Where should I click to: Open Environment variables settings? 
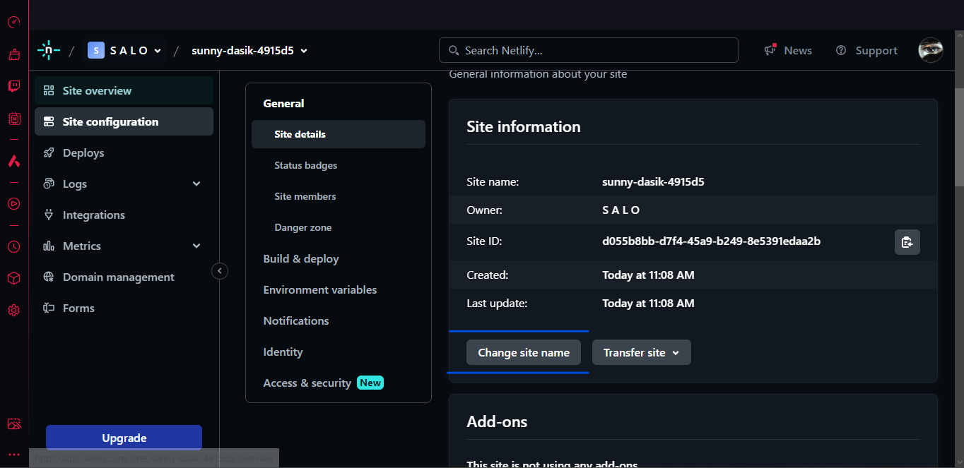320,289
